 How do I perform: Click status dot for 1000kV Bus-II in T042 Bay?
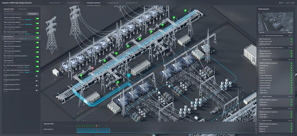click(x=291, y=105)
